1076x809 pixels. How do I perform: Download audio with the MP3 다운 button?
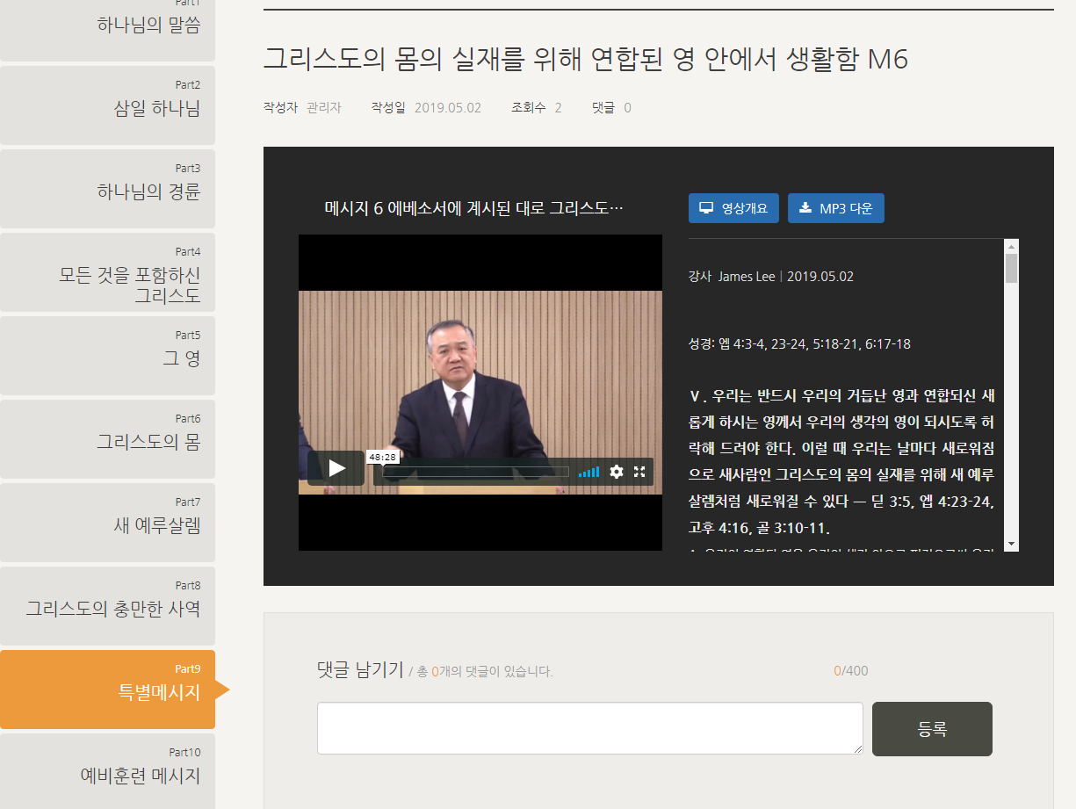pos(836,208)
